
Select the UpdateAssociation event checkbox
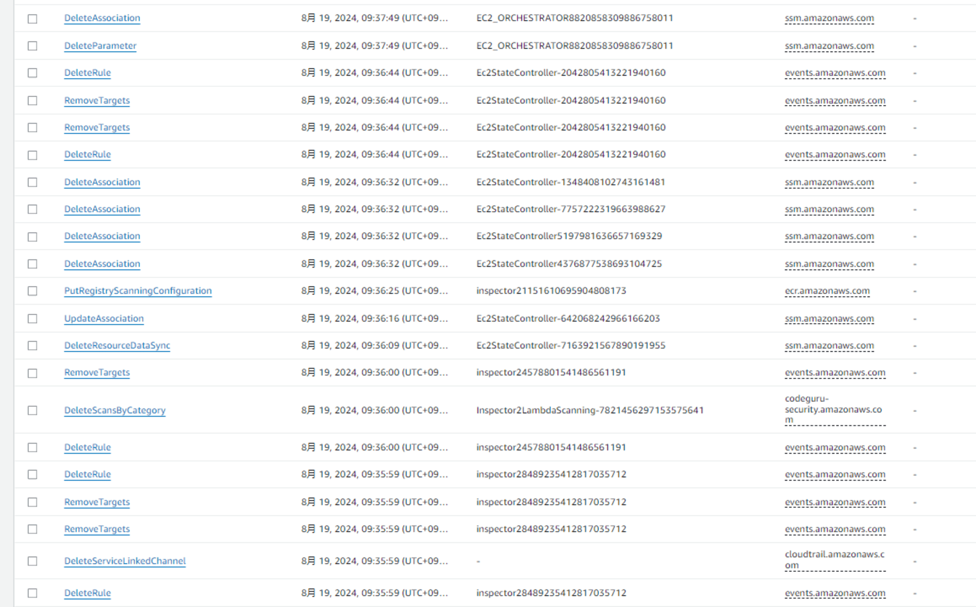33,319
